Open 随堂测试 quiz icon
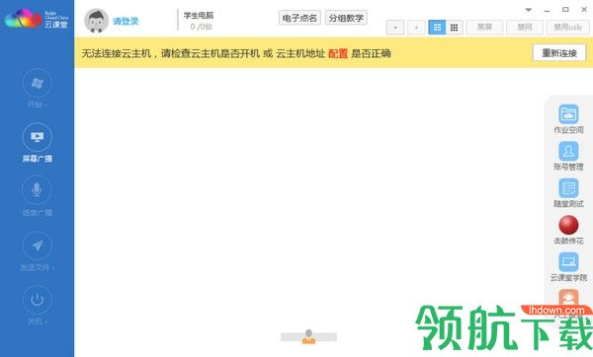593x357 pixels. point(568,188)
